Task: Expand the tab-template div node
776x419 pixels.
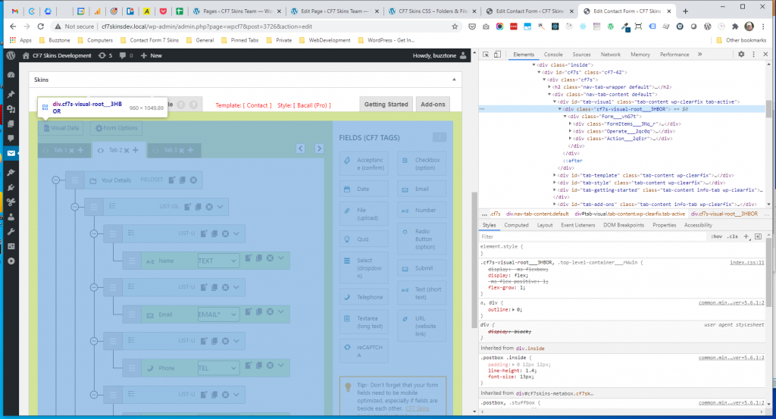Action: [x=555, y=175]
